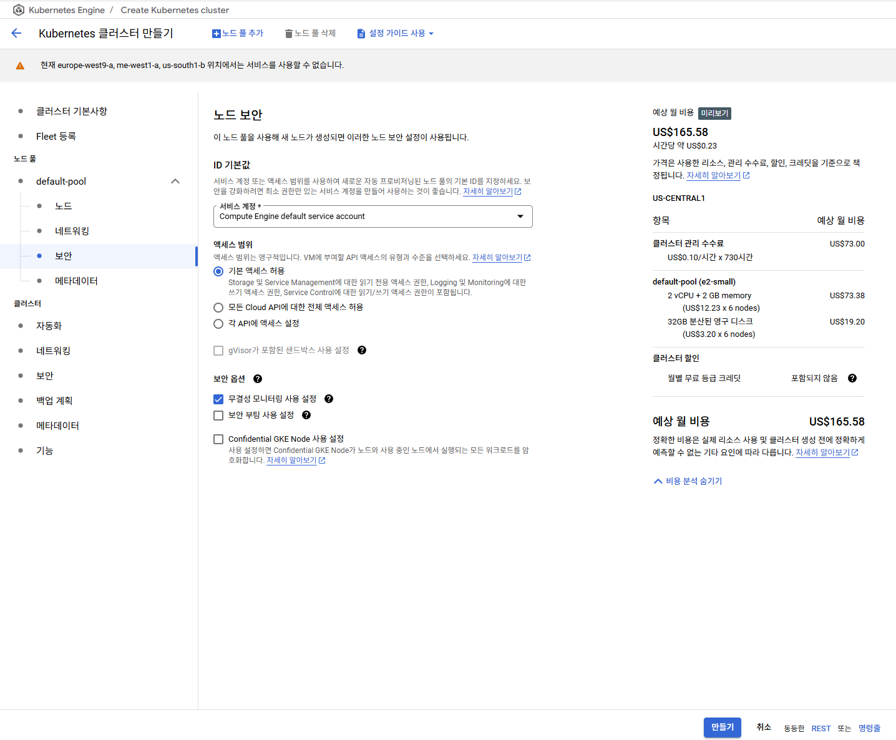Click the back arrow icon

(x=17, y=33)
